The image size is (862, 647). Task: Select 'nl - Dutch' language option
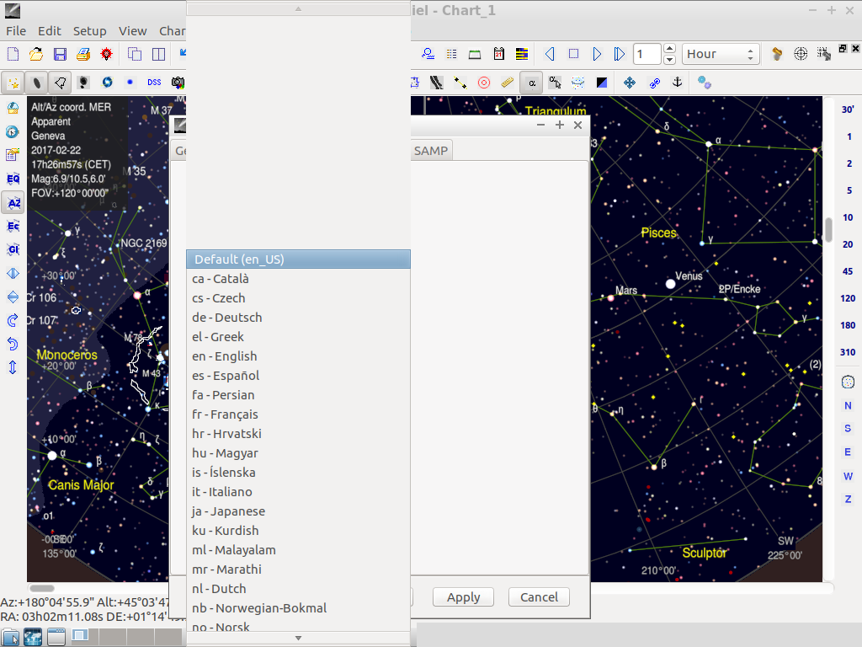pyautogui.click(x=299, y=589)
